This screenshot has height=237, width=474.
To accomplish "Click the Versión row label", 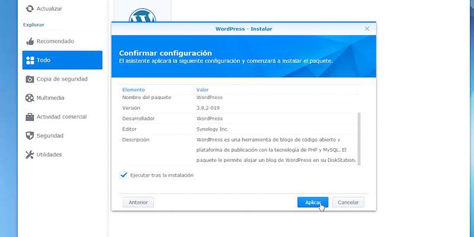I will click(131, 108).
